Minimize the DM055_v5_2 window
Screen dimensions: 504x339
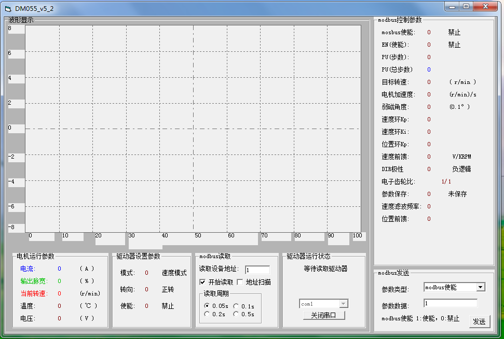point(452,7)
